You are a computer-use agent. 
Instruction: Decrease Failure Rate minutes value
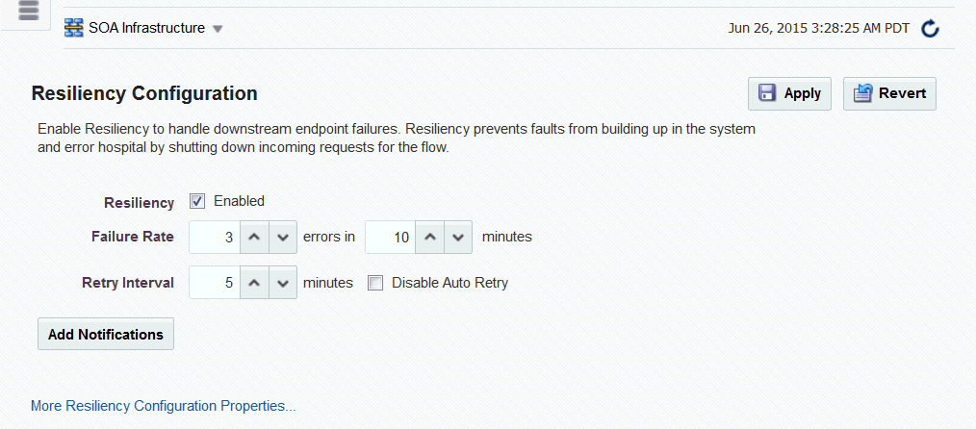pyautogui.click(x=458, y=237)
